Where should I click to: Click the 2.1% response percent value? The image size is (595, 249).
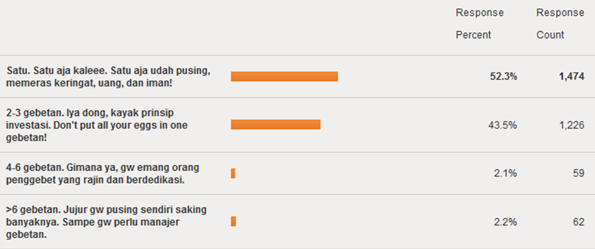[506, 173]
